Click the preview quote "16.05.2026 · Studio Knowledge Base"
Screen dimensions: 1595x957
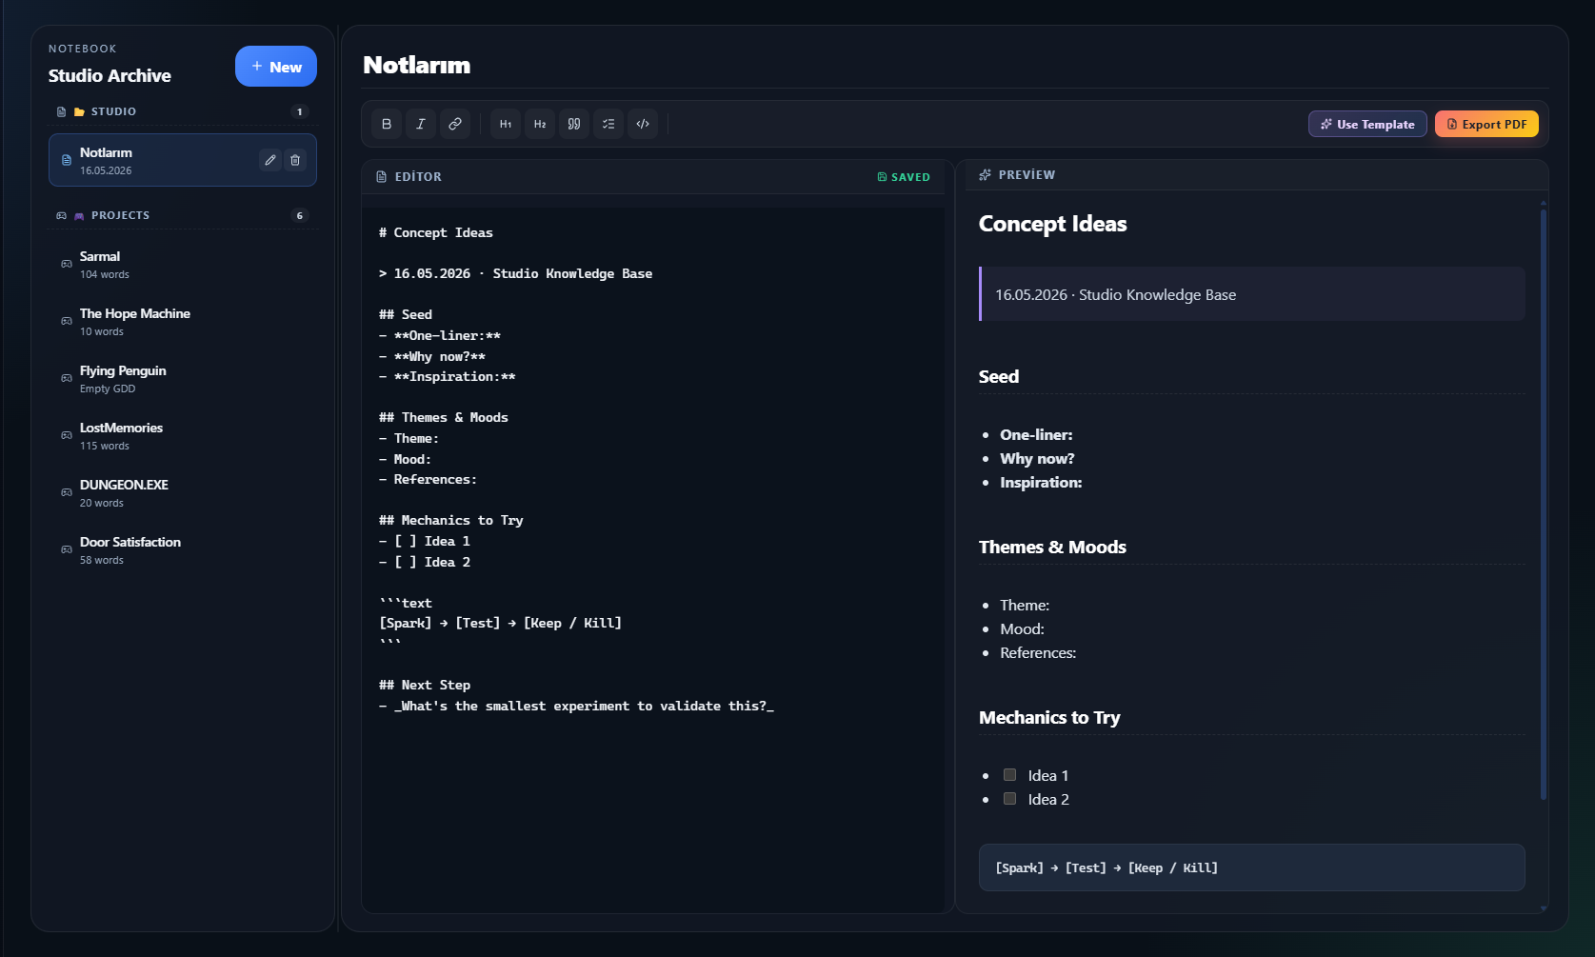(x=1115, y=294)
